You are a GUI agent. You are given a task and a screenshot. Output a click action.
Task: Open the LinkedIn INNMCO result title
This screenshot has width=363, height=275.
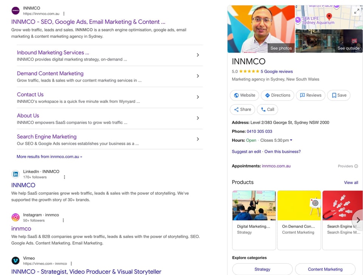23,185
